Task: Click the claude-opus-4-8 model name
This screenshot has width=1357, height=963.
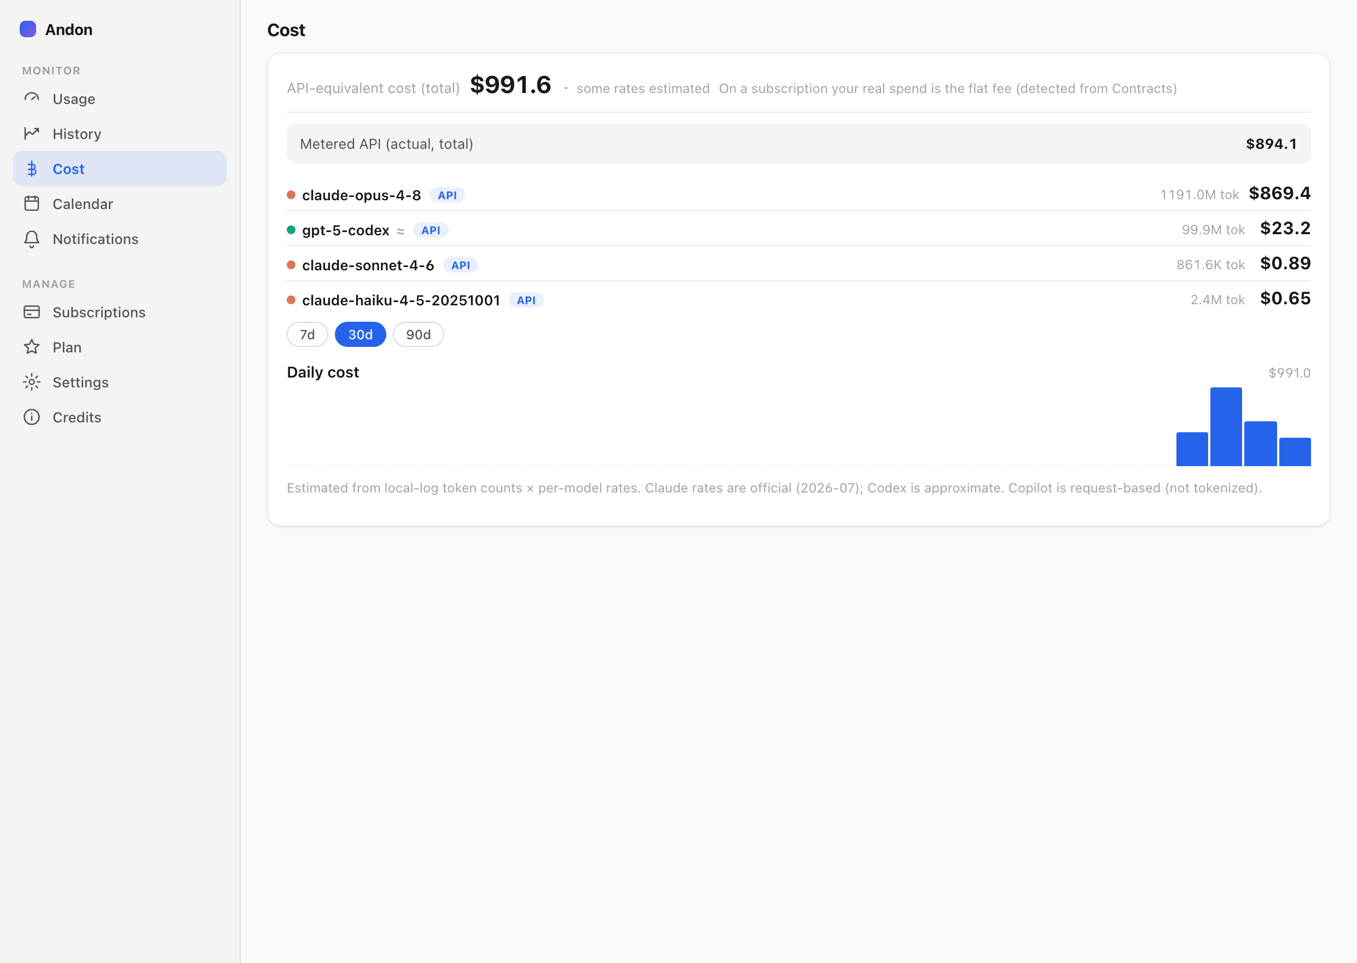Action: coord(362,195)
